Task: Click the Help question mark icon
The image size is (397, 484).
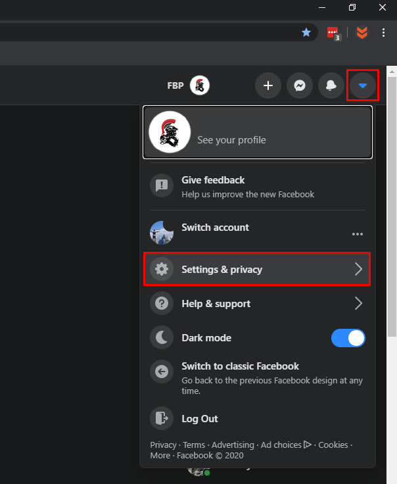Action: 162,303
